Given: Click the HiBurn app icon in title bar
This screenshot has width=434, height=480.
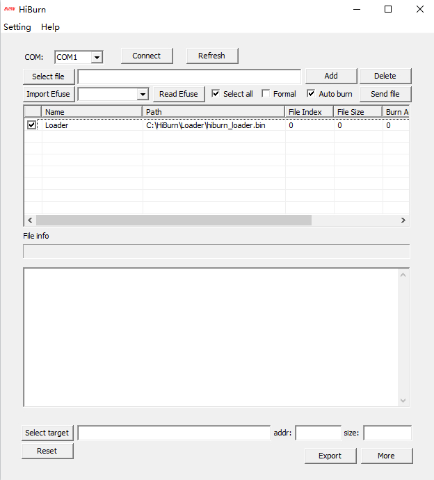Looking at the screenshot, I should pos(9,10).
